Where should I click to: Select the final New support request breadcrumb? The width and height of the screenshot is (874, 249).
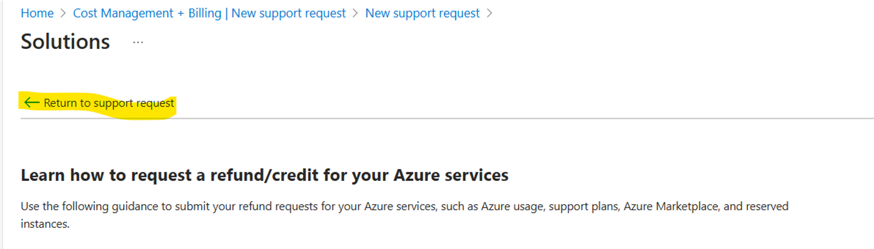[423, 13]
